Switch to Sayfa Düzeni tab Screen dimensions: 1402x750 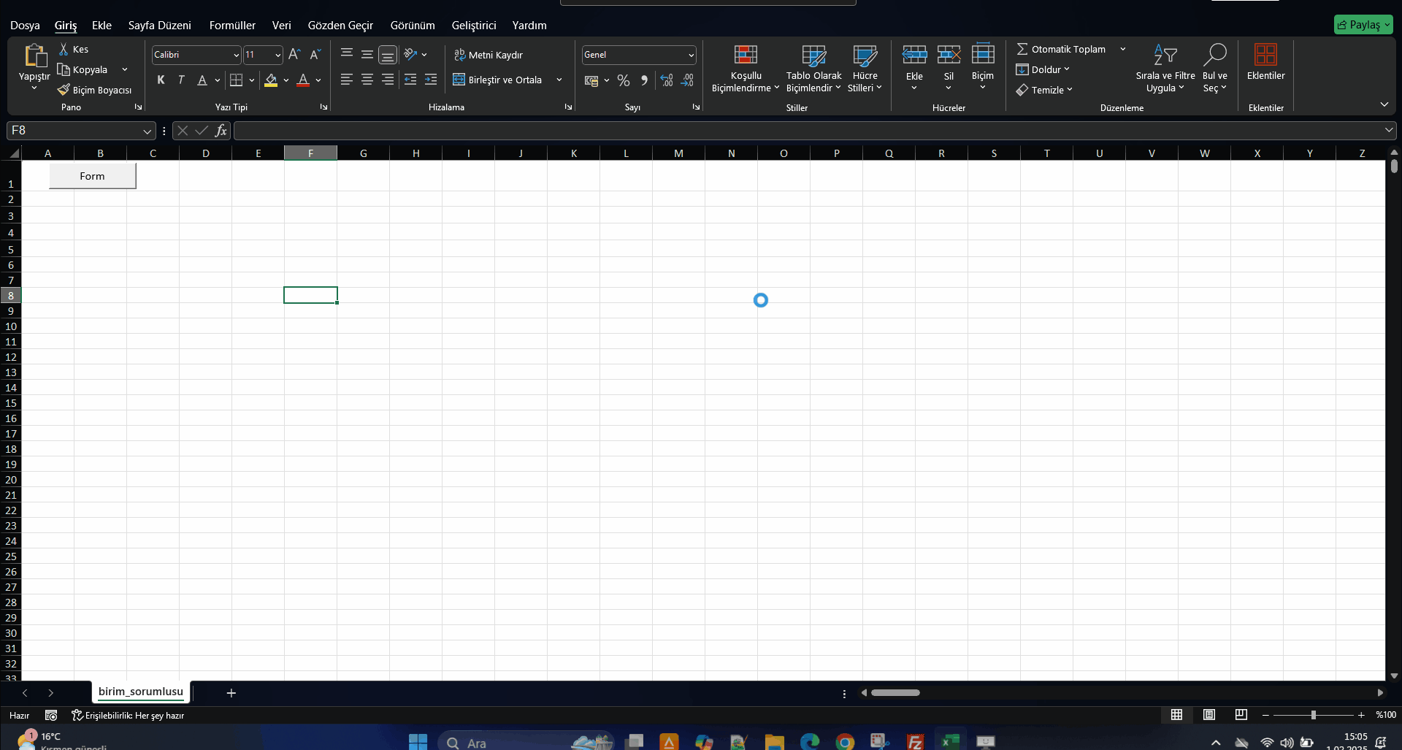point(159,25)
